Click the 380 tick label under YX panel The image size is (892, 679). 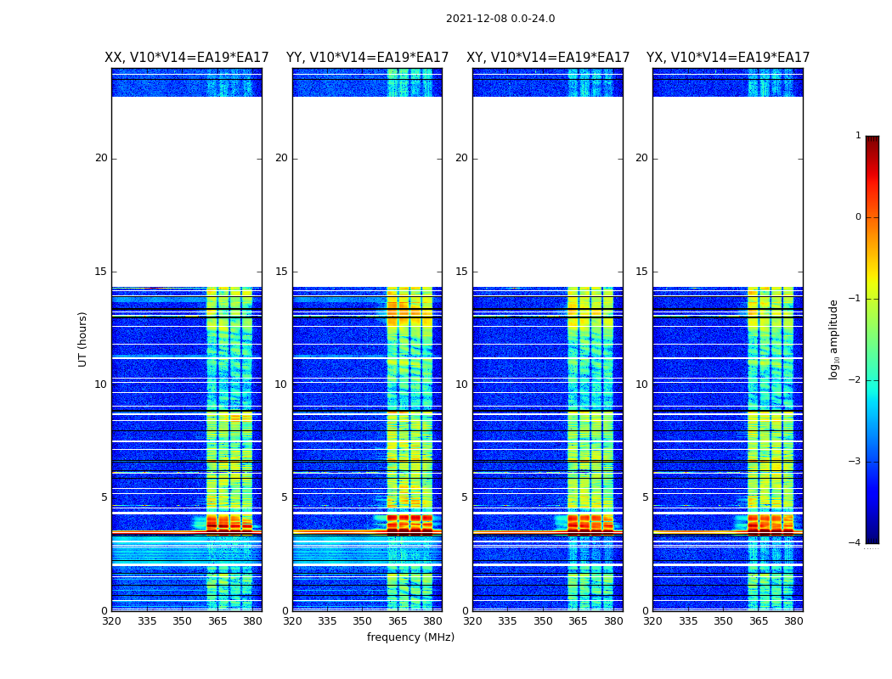(x=793, y=621)
